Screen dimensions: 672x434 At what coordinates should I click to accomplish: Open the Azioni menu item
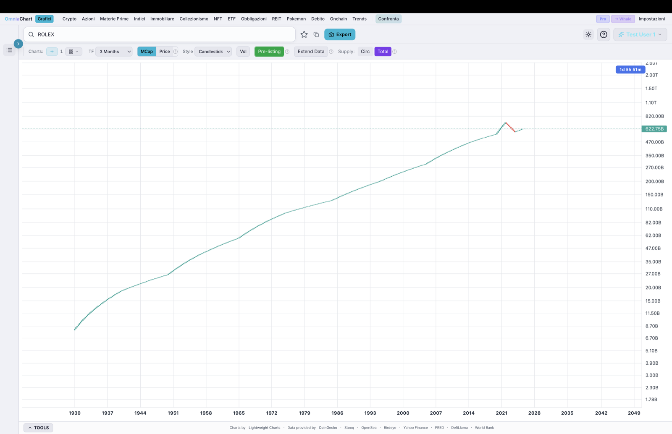coord(88,19)
